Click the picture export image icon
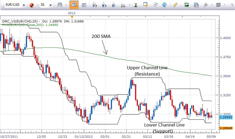Viewport: 235px width, 139px height. [x=186, y=5]
